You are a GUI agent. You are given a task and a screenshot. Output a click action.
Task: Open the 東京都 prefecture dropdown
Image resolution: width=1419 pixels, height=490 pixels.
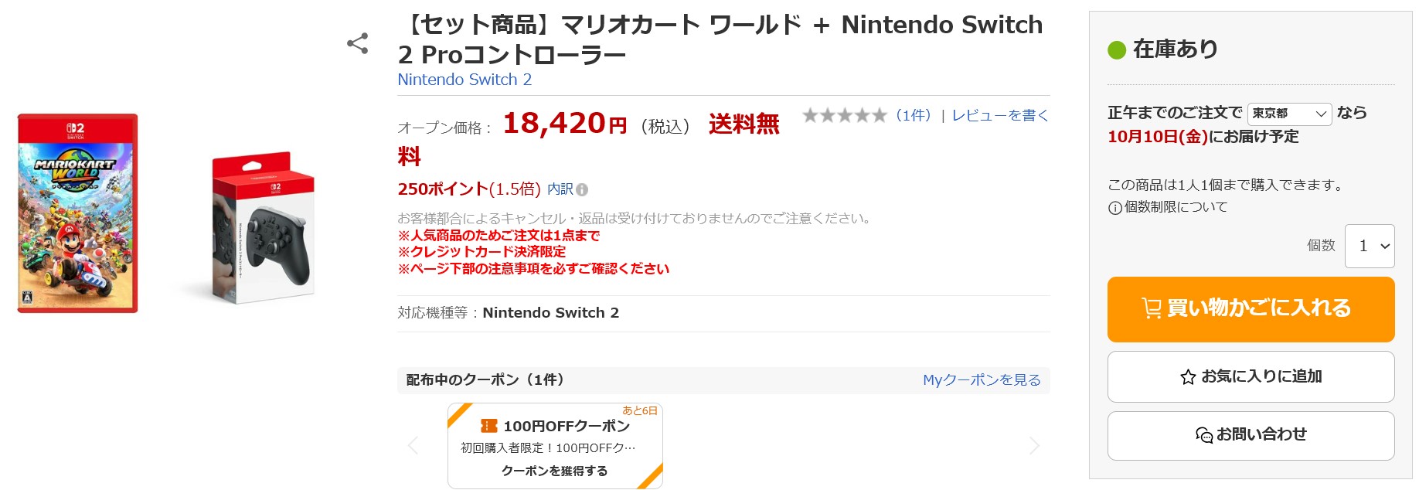pos(1289,114)
